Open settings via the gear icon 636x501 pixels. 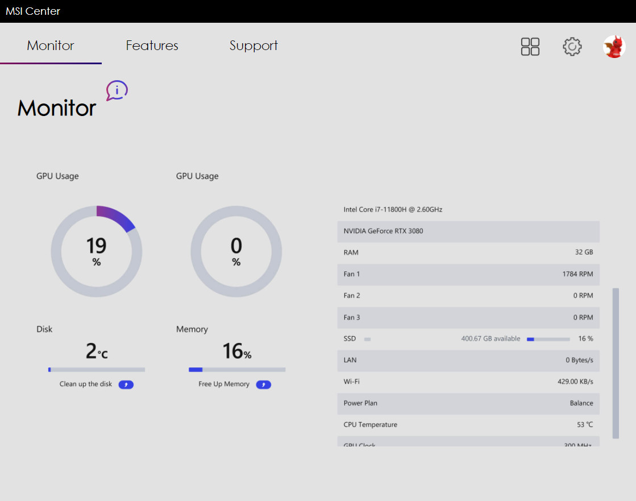tap(572, 47)
